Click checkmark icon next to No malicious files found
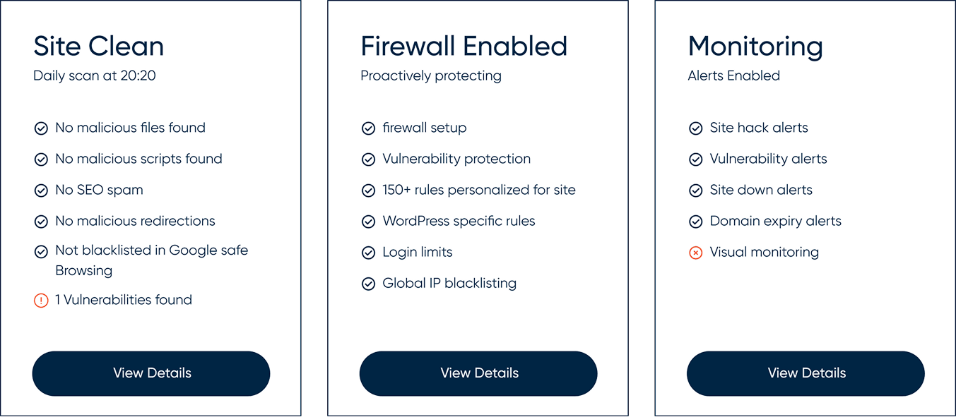 41,128
